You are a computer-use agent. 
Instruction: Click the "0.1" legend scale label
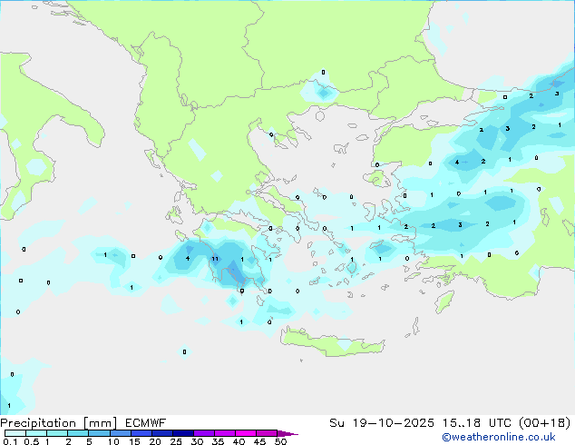(10, 441)
